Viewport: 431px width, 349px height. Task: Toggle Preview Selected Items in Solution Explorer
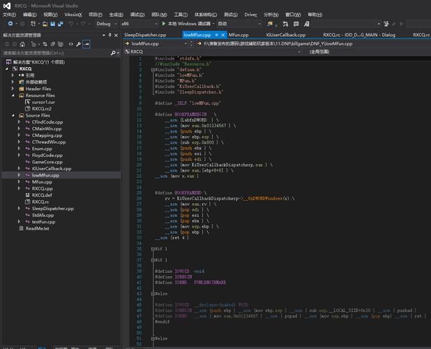(x=86, y=44)
